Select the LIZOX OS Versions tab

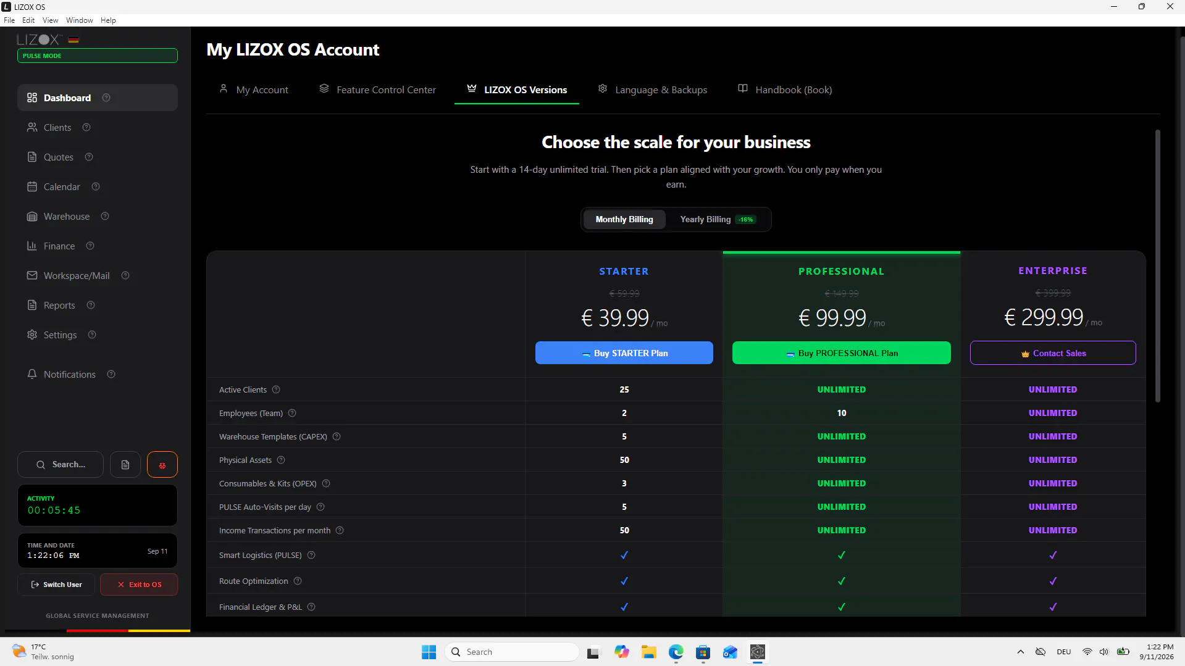point(517,89)
